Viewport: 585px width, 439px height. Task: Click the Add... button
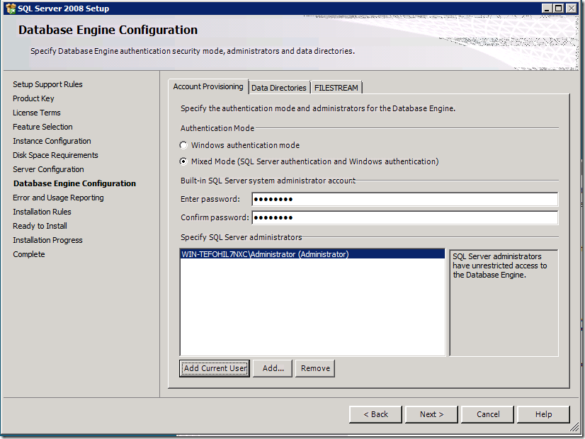click(x=273, y=368)
